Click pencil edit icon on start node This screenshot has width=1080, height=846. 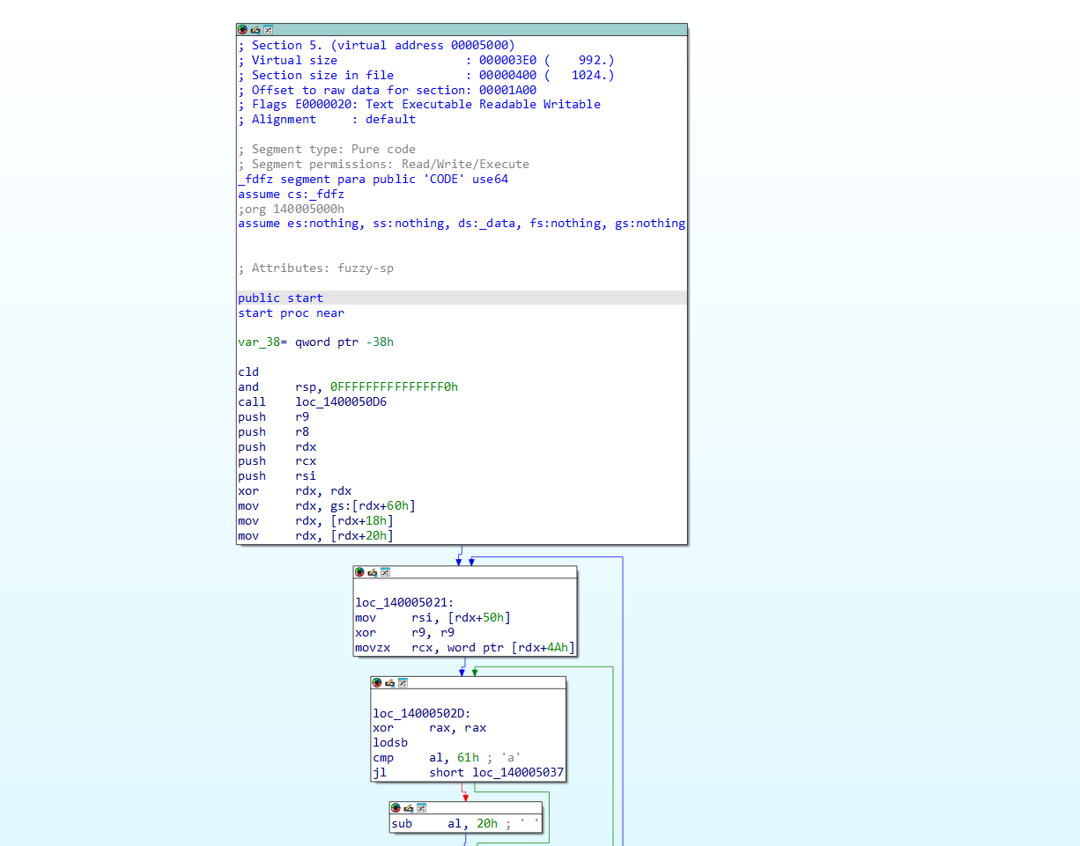point(255,30)
